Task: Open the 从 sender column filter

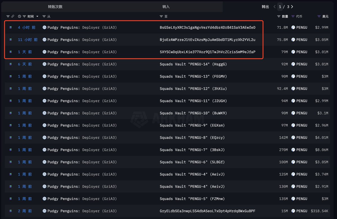Action: 44,17
